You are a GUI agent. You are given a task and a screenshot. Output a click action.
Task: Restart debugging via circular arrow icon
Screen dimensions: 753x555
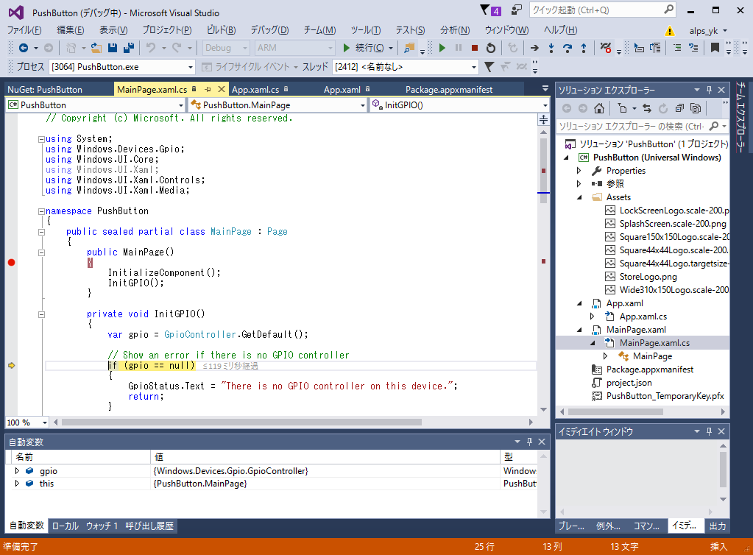click(490, 48)
